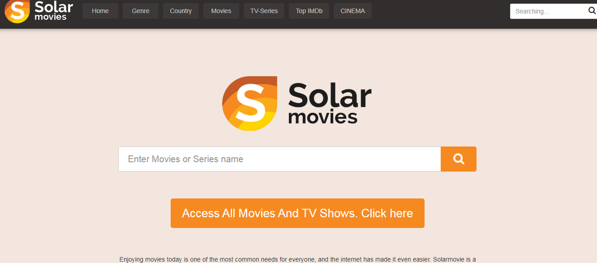Viewport: 597px width, 263px height.
Task: Click the large central Solar movies logo
Action: pos(297,104)
